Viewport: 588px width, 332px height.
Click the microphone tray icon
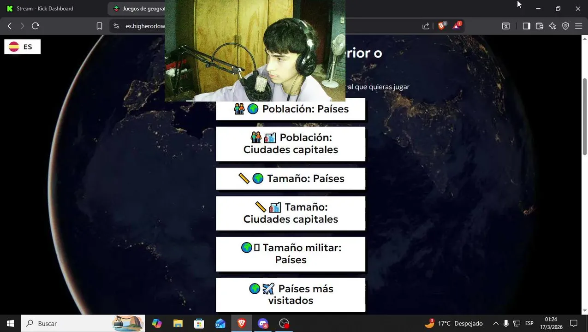click(506, 324)
